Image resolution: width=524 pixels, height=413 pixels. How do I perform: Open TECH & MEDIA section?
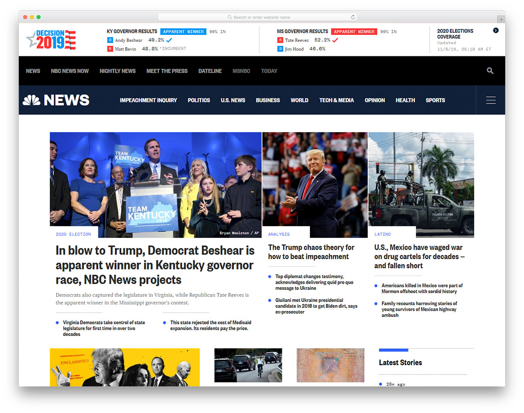337,100
